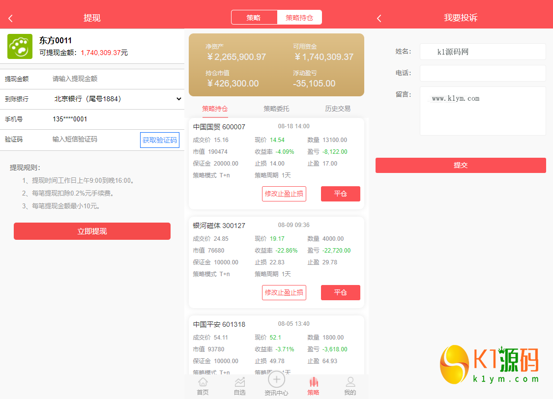Screen dimensions: 553x399
Task: Click 平仓 for 银河磁体 300127
Action: click(340, 292)
